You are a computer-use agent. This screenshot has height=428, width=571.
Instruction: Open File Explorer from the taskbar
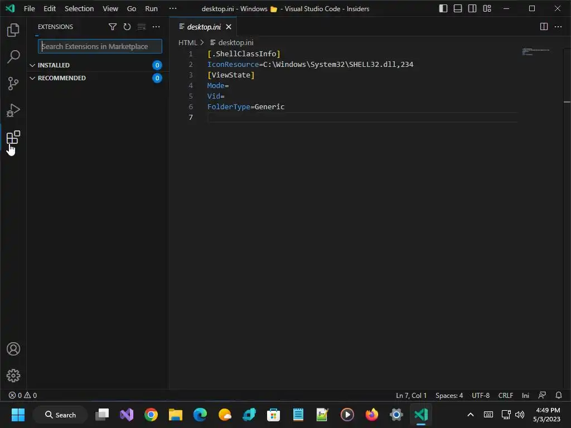(x=175, y=415)
